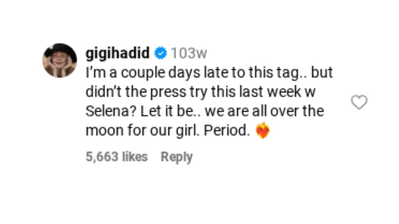
Task: Open the 103w timestamp details
Action: point(190,53)
